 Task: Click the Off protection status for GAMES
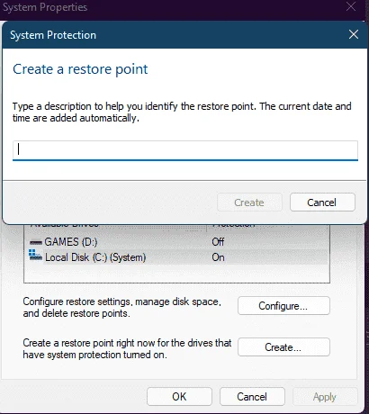tap(218, 242)
